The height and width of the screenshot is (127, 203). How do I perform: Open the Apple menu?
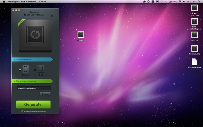click(x=4, y=2)
